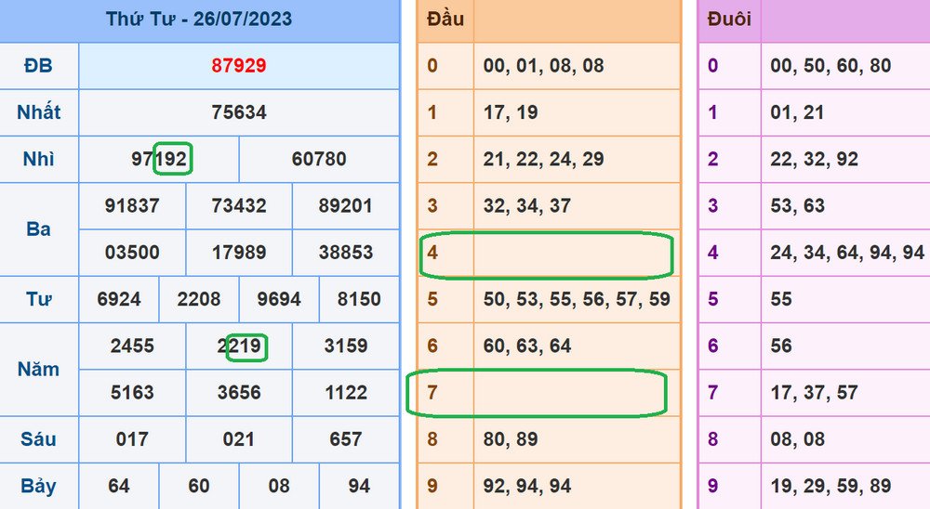930x509 pixels.
Task: Select Đuôi row 9 values 19, 29, 59, 89
Action: click(830, 486)
